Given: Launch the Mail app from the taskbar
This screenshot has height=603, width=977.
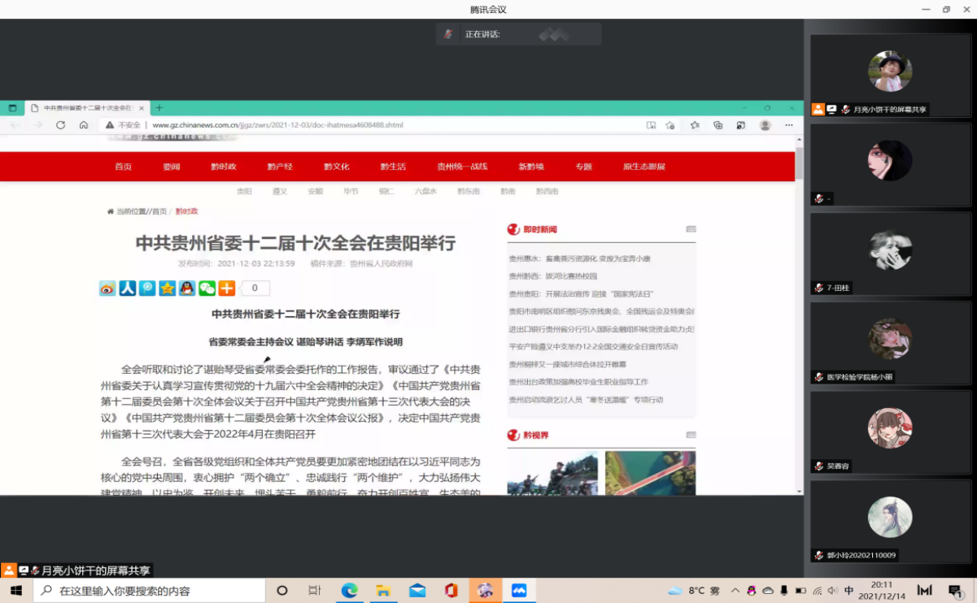Looking at the screenshot, I should pos(417,591).
